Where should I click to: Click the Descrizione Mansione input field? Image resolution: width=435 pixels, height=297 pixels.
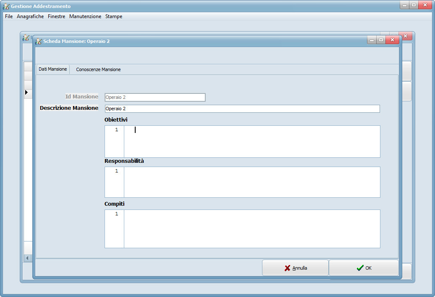click(x=242, y=109)
